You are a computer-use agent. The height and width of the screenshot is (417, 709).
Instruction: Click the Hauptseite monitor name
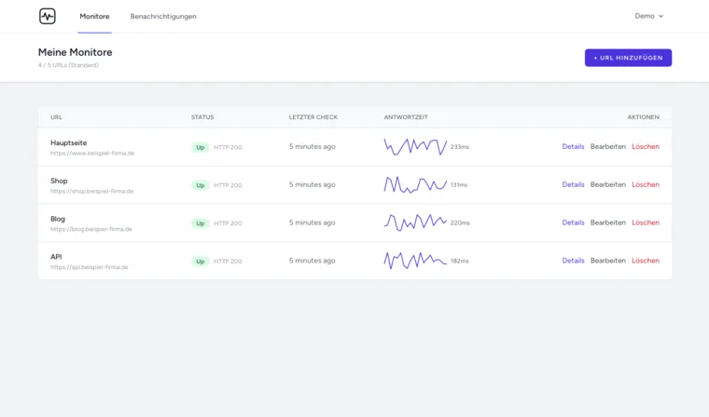(69, 142)
